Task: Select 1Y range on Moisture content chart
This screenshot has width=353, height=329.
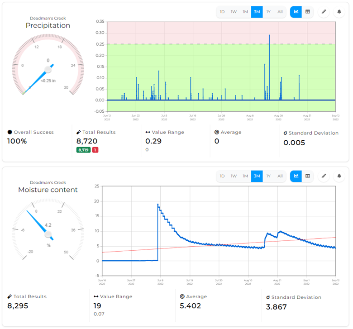Action: click(268, 176)
